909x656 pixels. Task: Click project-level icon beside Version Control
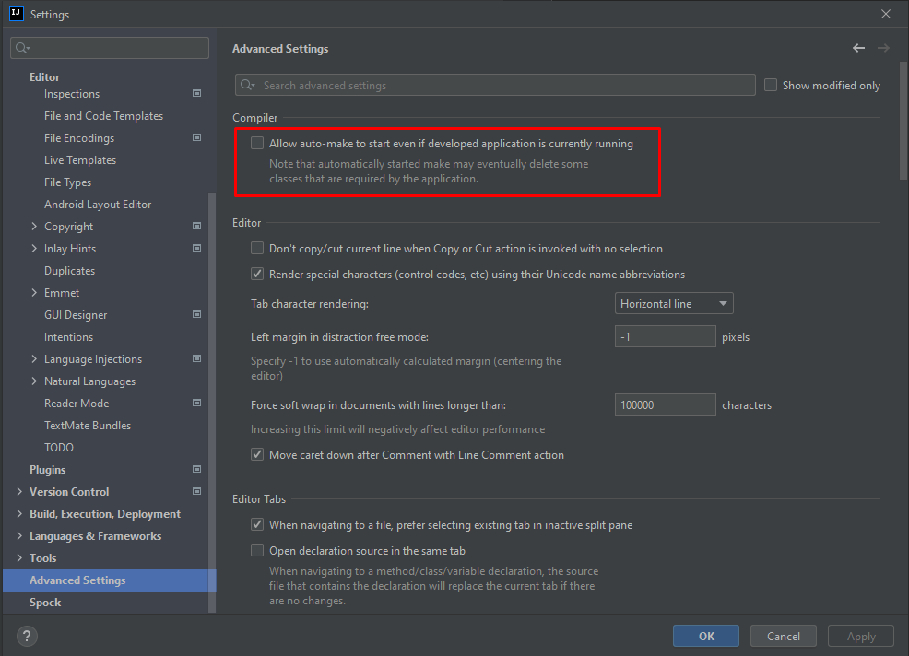coord(196,492)
